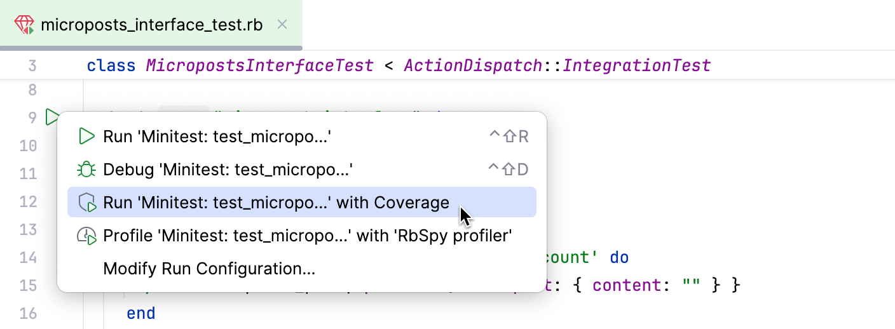This screenshot has width=895, height=329.
Task: Select Run 'Minitest: test_micropo...' menu item
Action: point(217,137)
